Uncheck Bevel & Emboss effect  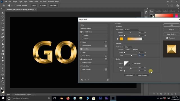coord(81,32)
